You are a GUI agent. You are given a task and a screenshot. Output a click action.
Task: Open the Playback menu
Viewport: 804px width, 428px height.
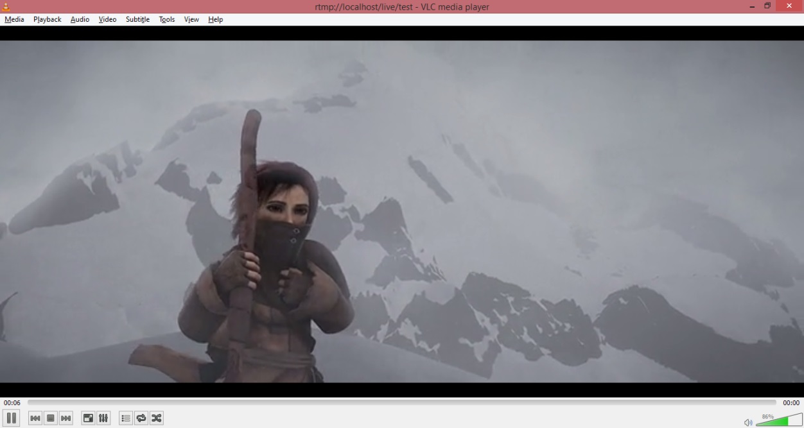[x=48, y=19]
